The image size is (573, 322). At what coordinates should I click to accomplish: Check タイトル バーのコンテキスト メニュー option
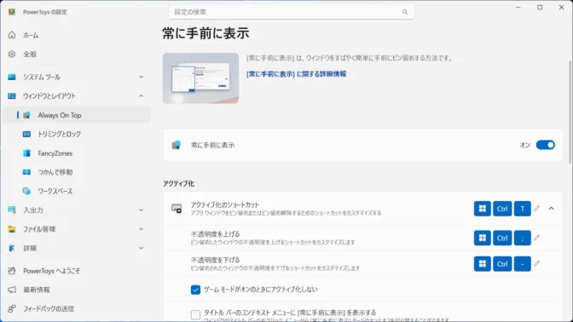tap(195, 314)
